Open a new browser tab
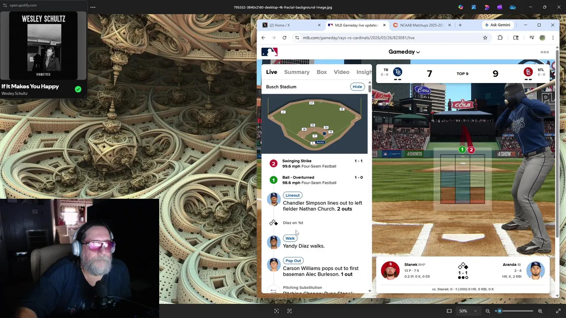Image resolution: width=566 pixels, height=318 pixels. (460, 25)
